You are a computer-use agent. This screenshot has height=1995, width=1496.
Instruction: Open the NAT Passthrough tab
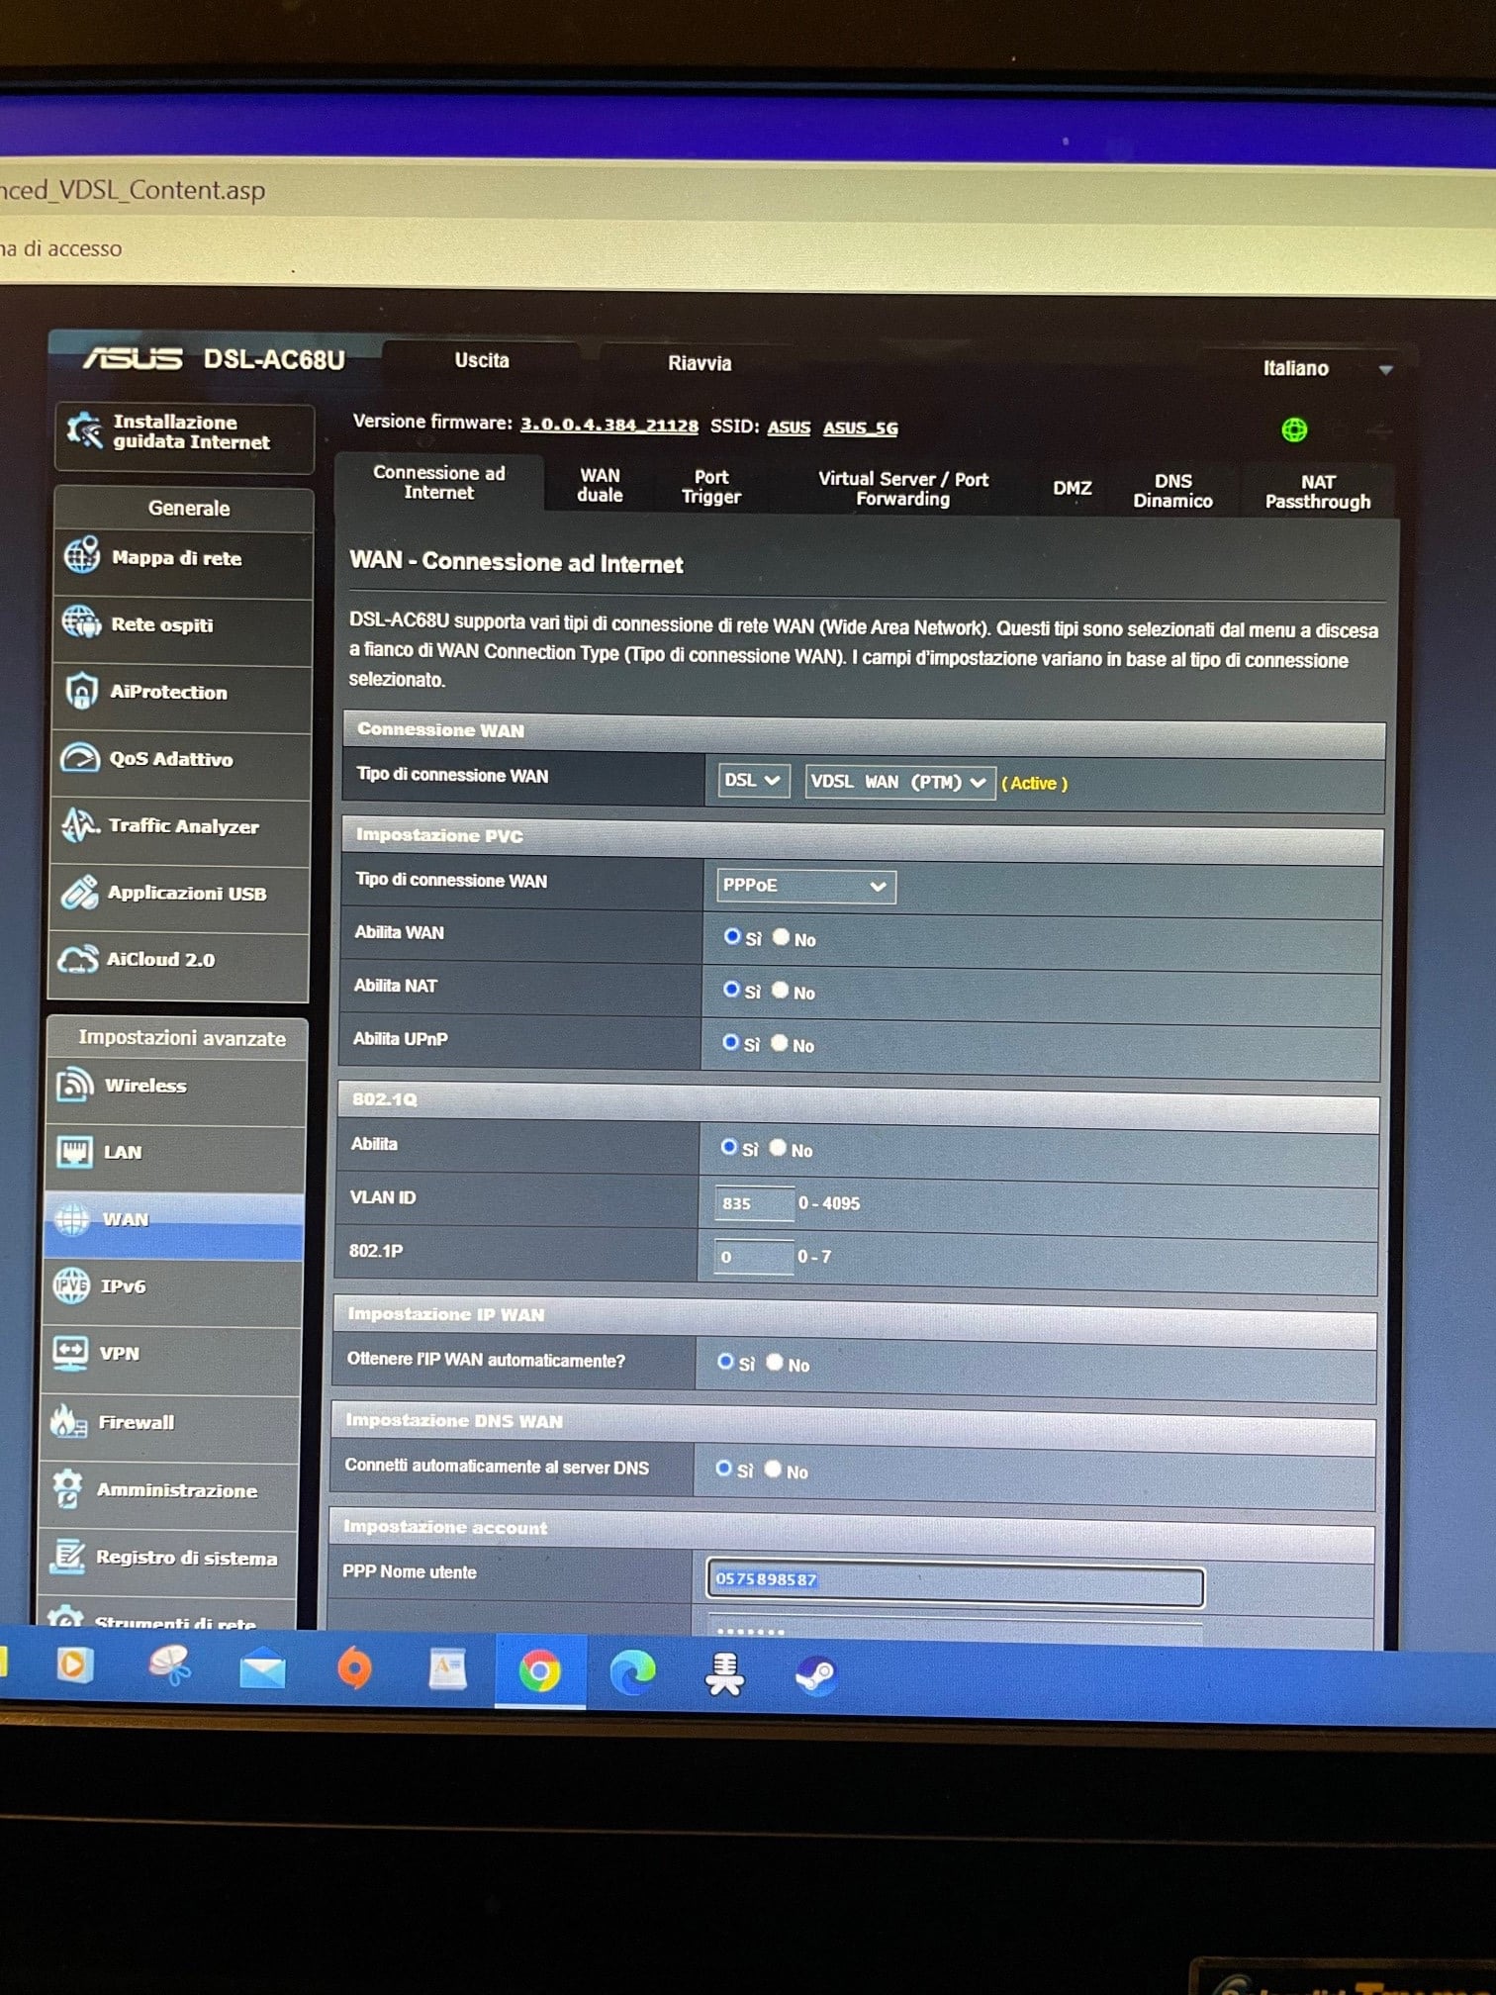[1318, 492]
